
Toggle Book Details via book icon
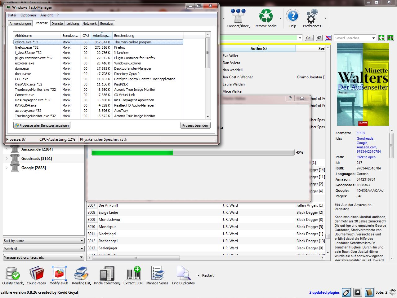(369, 292)
